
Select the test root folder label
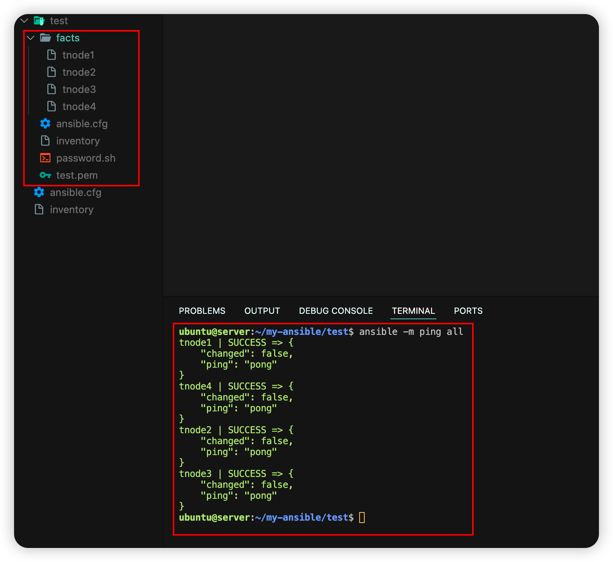click(x=59, y=21)
